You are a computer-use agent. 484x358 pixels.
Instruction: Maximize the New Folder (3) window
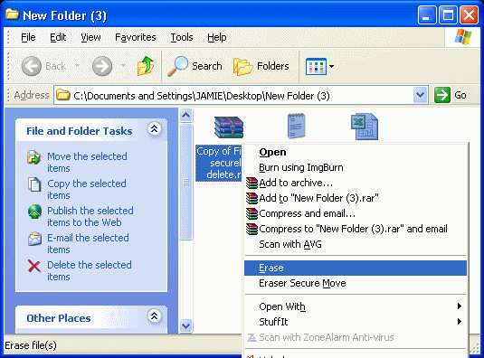[448, 14]
